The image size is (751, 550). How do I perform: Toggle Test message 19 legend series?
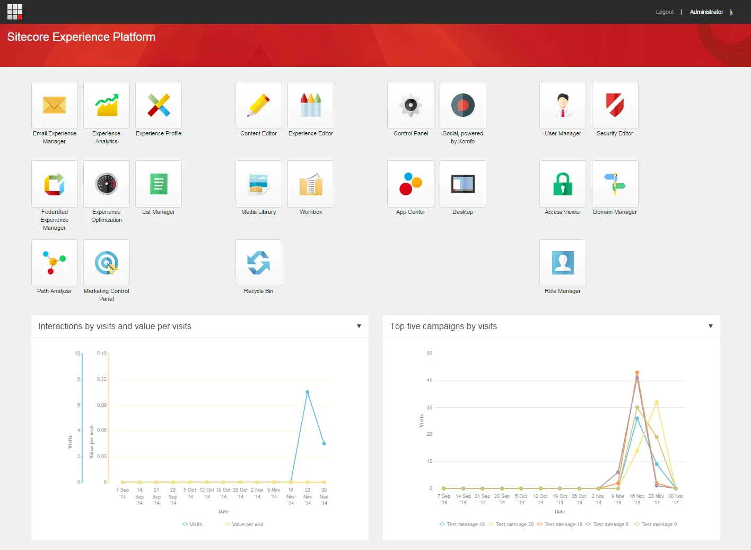pos(462,525)
